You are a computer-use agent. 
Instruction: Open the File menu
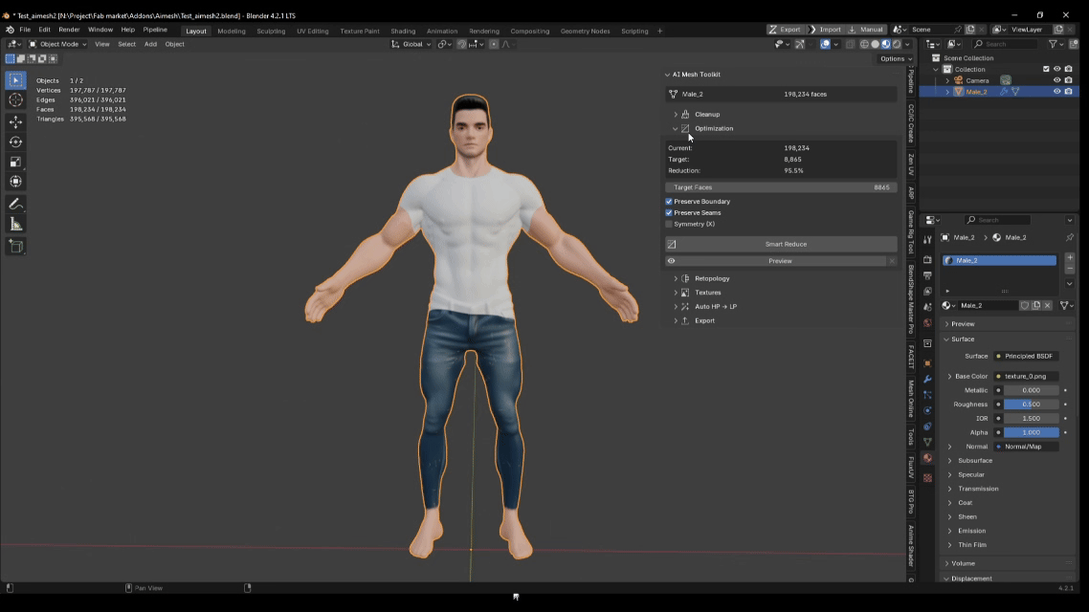pyautogui.click(x=25, y=30)
